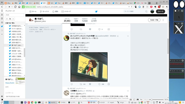Select the makoto.ai bookmark entry
Screen dimensions: 185x104
pyautogui.click(x=16, y=67)
